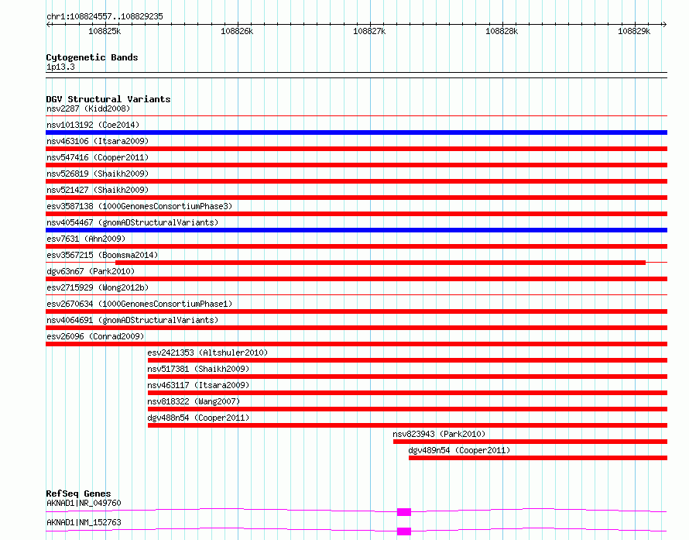Click the 108825k ruler tick label

tap(105, 31)
